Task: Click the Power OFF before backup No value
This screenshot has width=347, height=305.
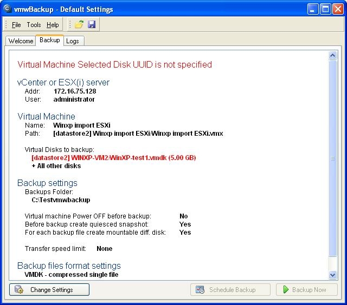Action: [x=184, y=216]
